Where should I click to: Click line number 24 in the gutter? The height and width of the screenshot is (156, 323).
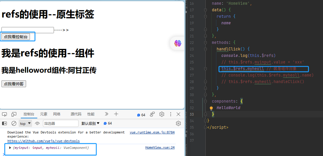point(191,56)
